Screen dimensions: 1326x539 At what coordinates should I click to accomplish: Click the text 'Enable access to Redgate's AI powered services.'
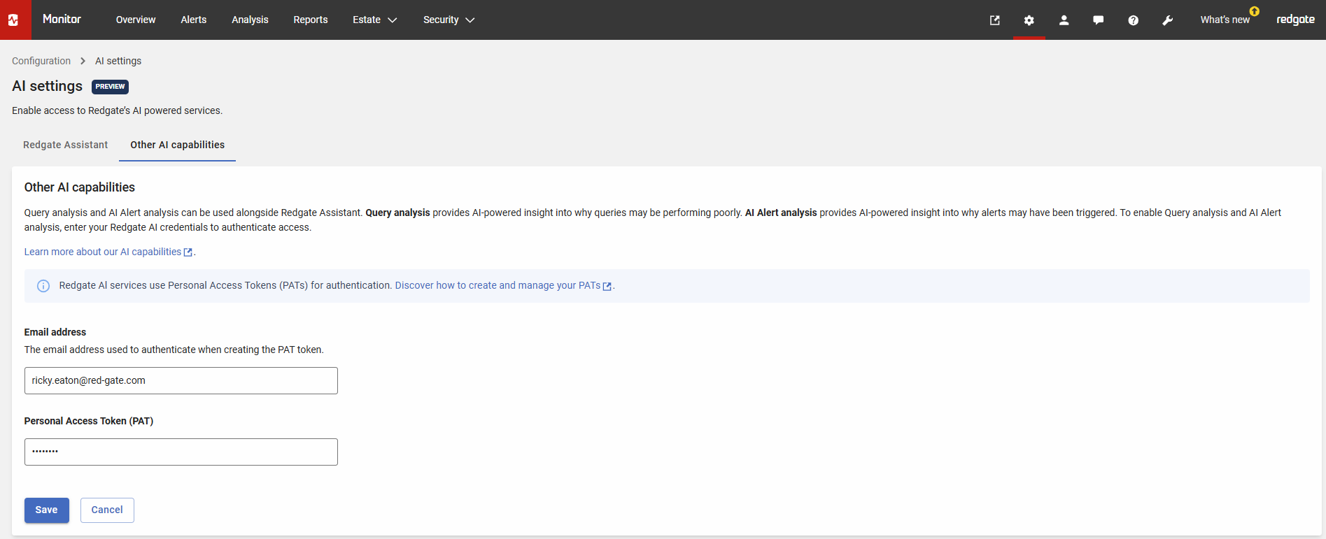117,110
